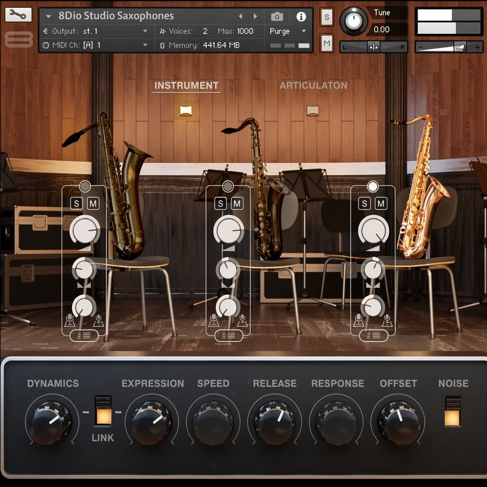Screen dimensions: 487x487
Task: Enable the right saxophone power circle
Action: (x=373, y=186)
